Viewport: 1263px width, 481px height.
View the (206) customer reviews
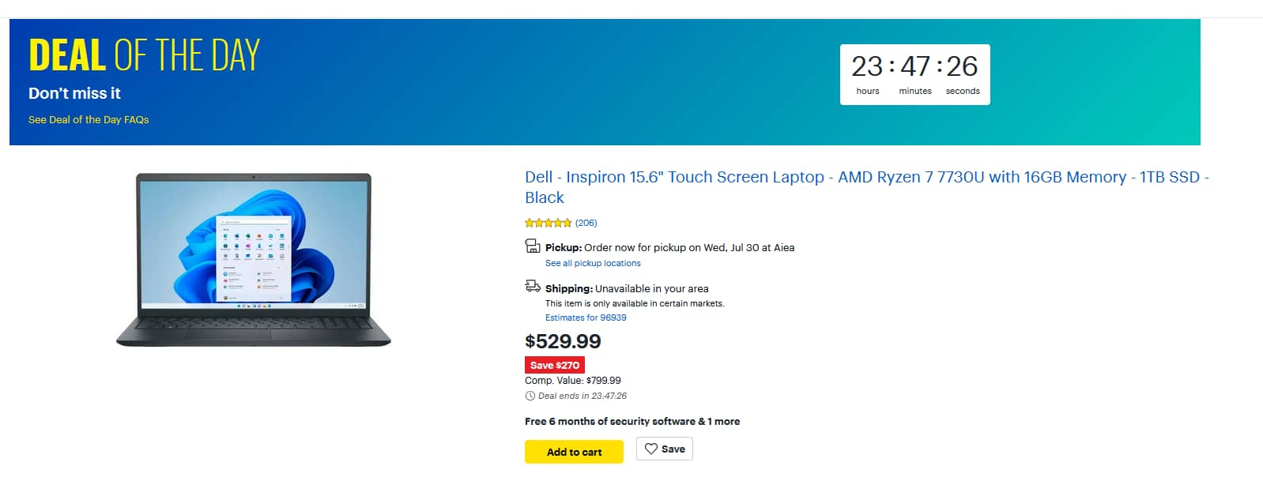pos(586,223)
